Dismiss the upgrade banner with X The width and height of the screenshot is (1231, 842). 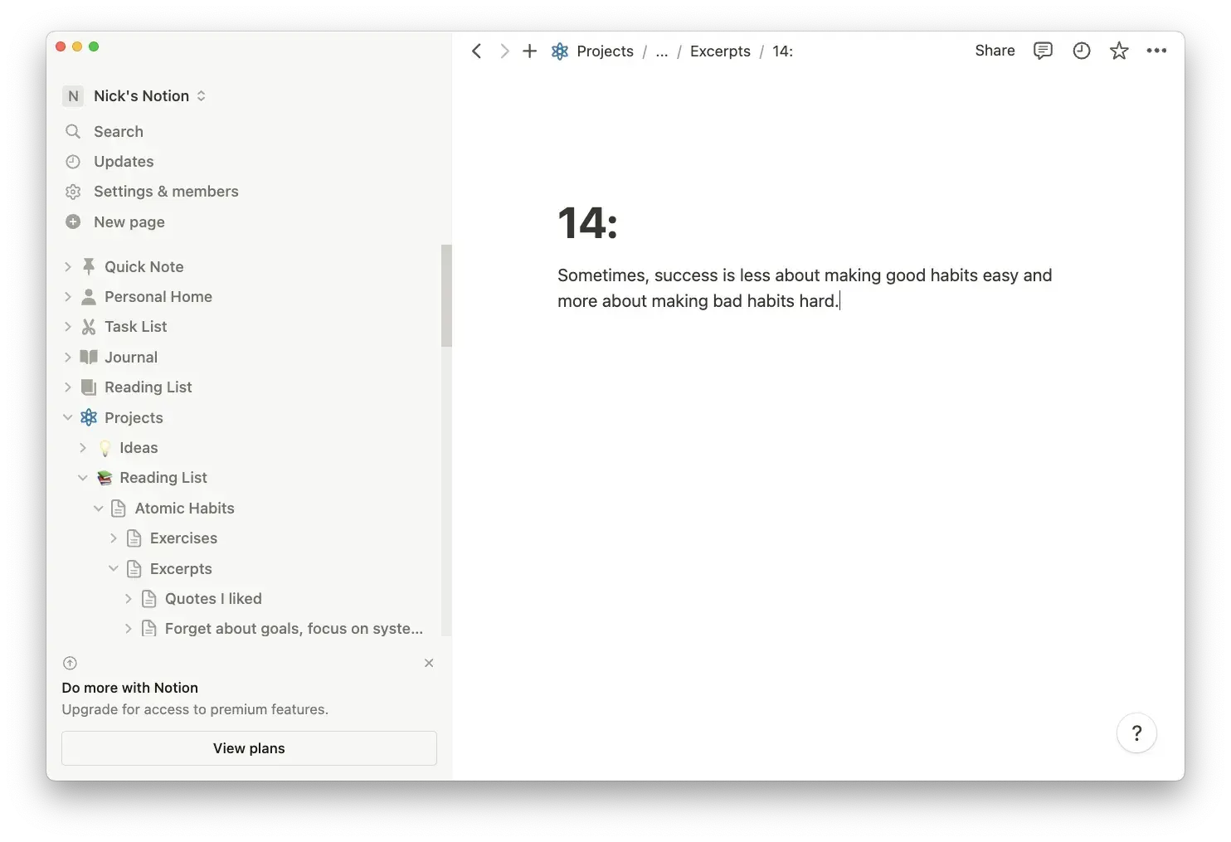tap(429, 663)
